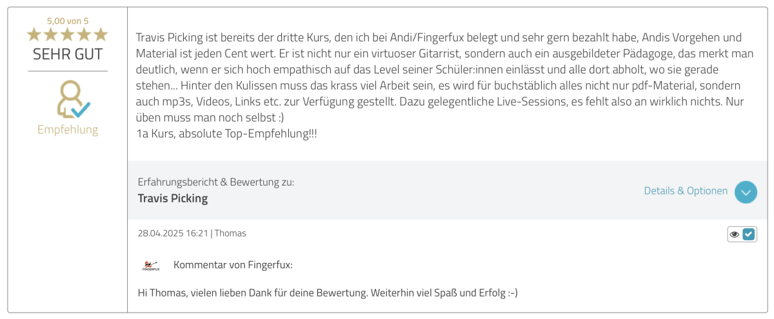Expand details with the blue chevron circle
This screenshot has width=774, height=319.
746,192
